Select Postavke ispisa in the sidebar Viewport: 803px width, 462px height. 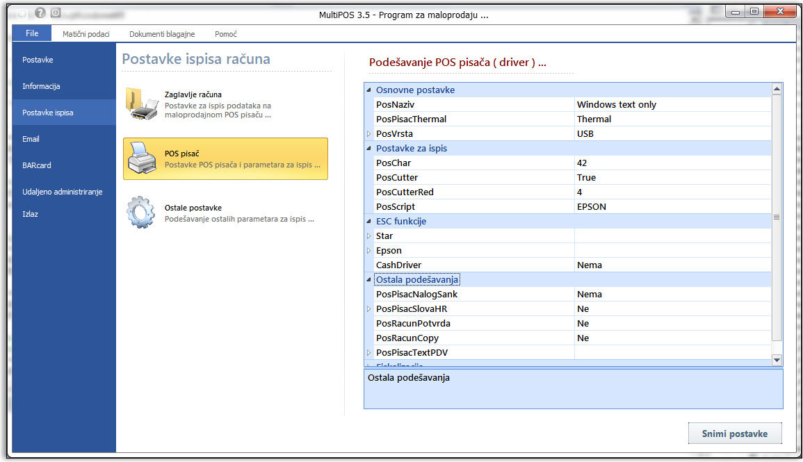point(64,113)
